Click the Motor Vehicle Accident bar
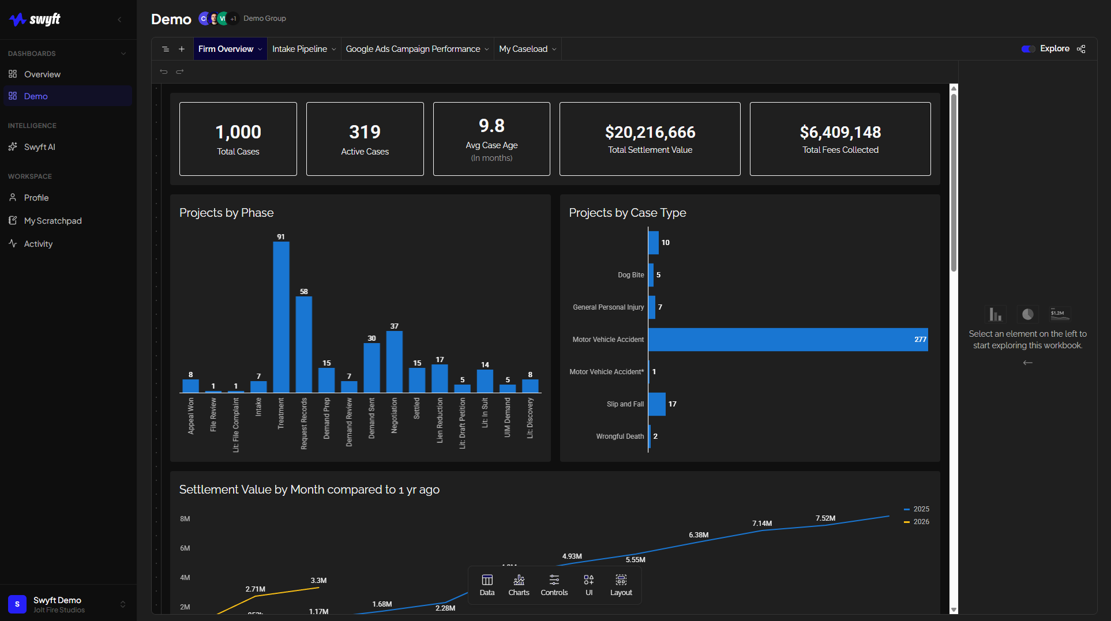The image size is (1111, 621). 788,340
